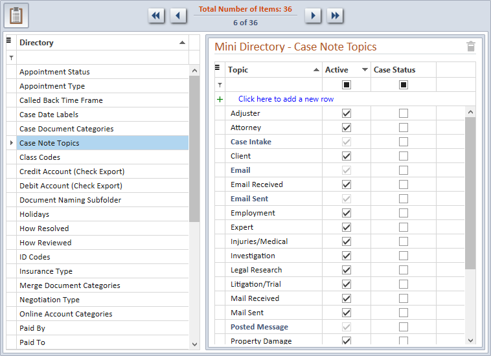Uncheck Active for Mail Sent

[x=347, y=313]
